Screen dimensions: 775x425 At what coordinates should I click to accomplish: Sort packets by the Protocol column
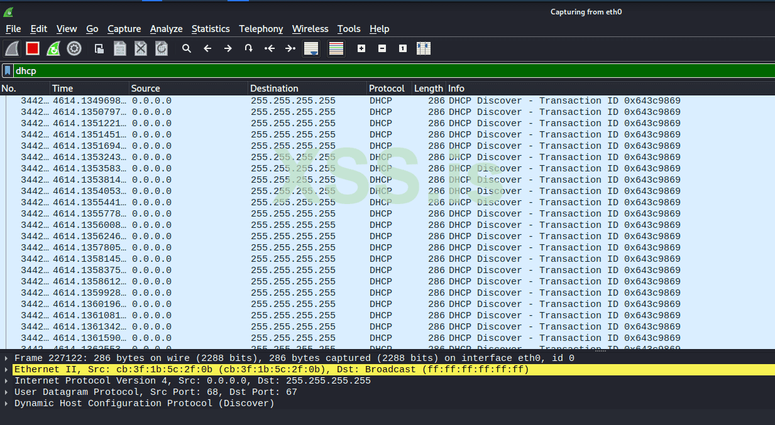[387, 88]
